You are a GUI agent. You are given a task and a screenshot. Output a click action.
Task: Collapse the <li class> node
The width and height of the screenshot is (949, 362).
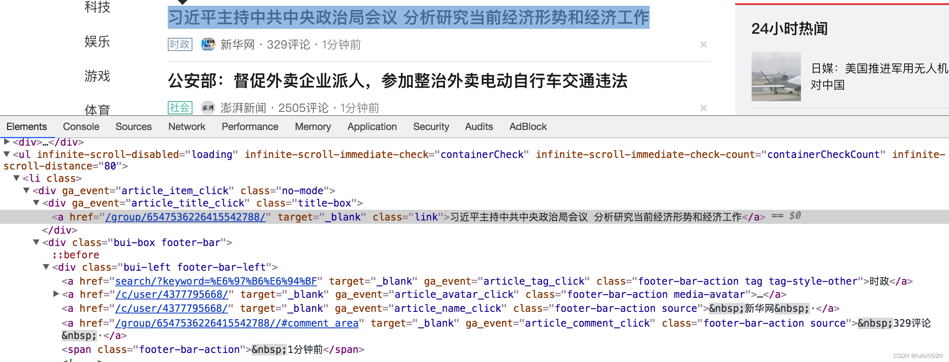(16, 178)
